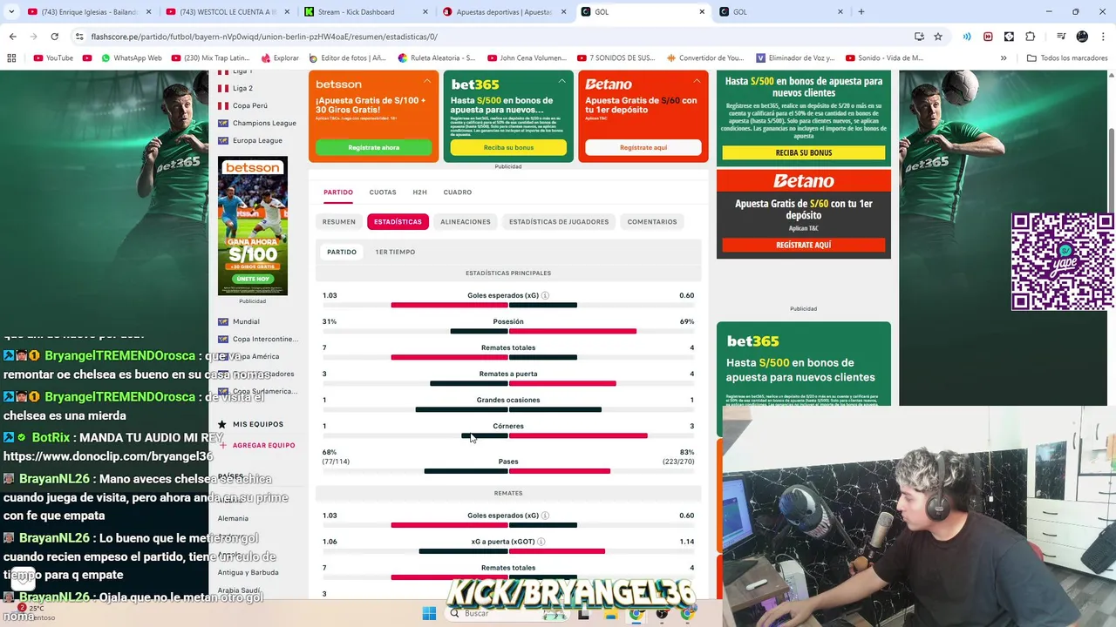The width and height of the screenshot is (1116, 627).
Task: Go back with the browser back arrow
Action: pos(12,37)
